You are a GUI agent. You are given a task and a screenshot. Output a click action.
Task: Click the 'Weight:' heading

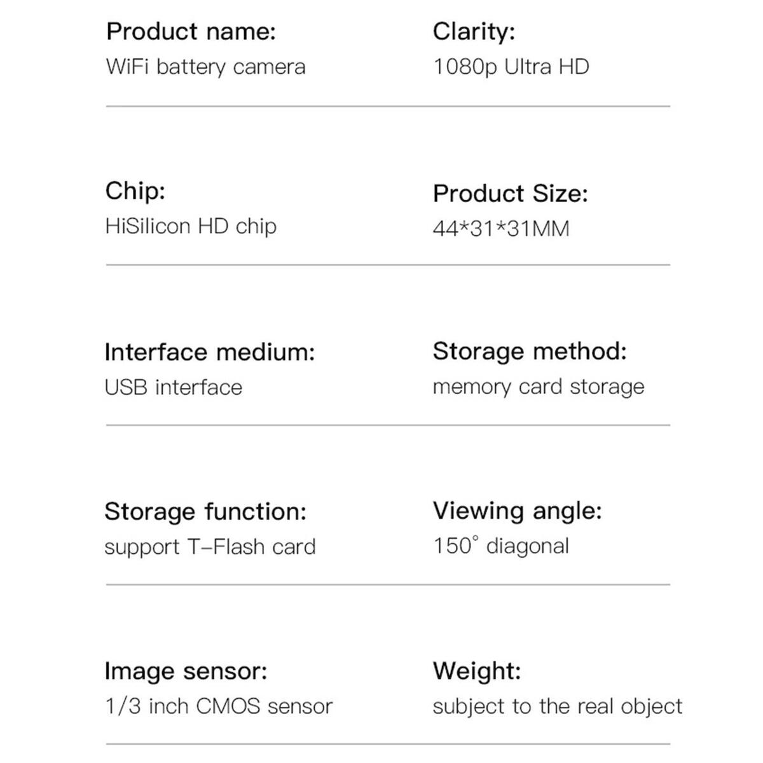(x=477, y=671)
